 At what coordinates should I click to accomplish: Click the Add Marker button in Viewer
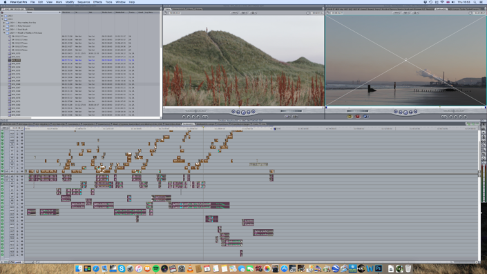(198, 117)
